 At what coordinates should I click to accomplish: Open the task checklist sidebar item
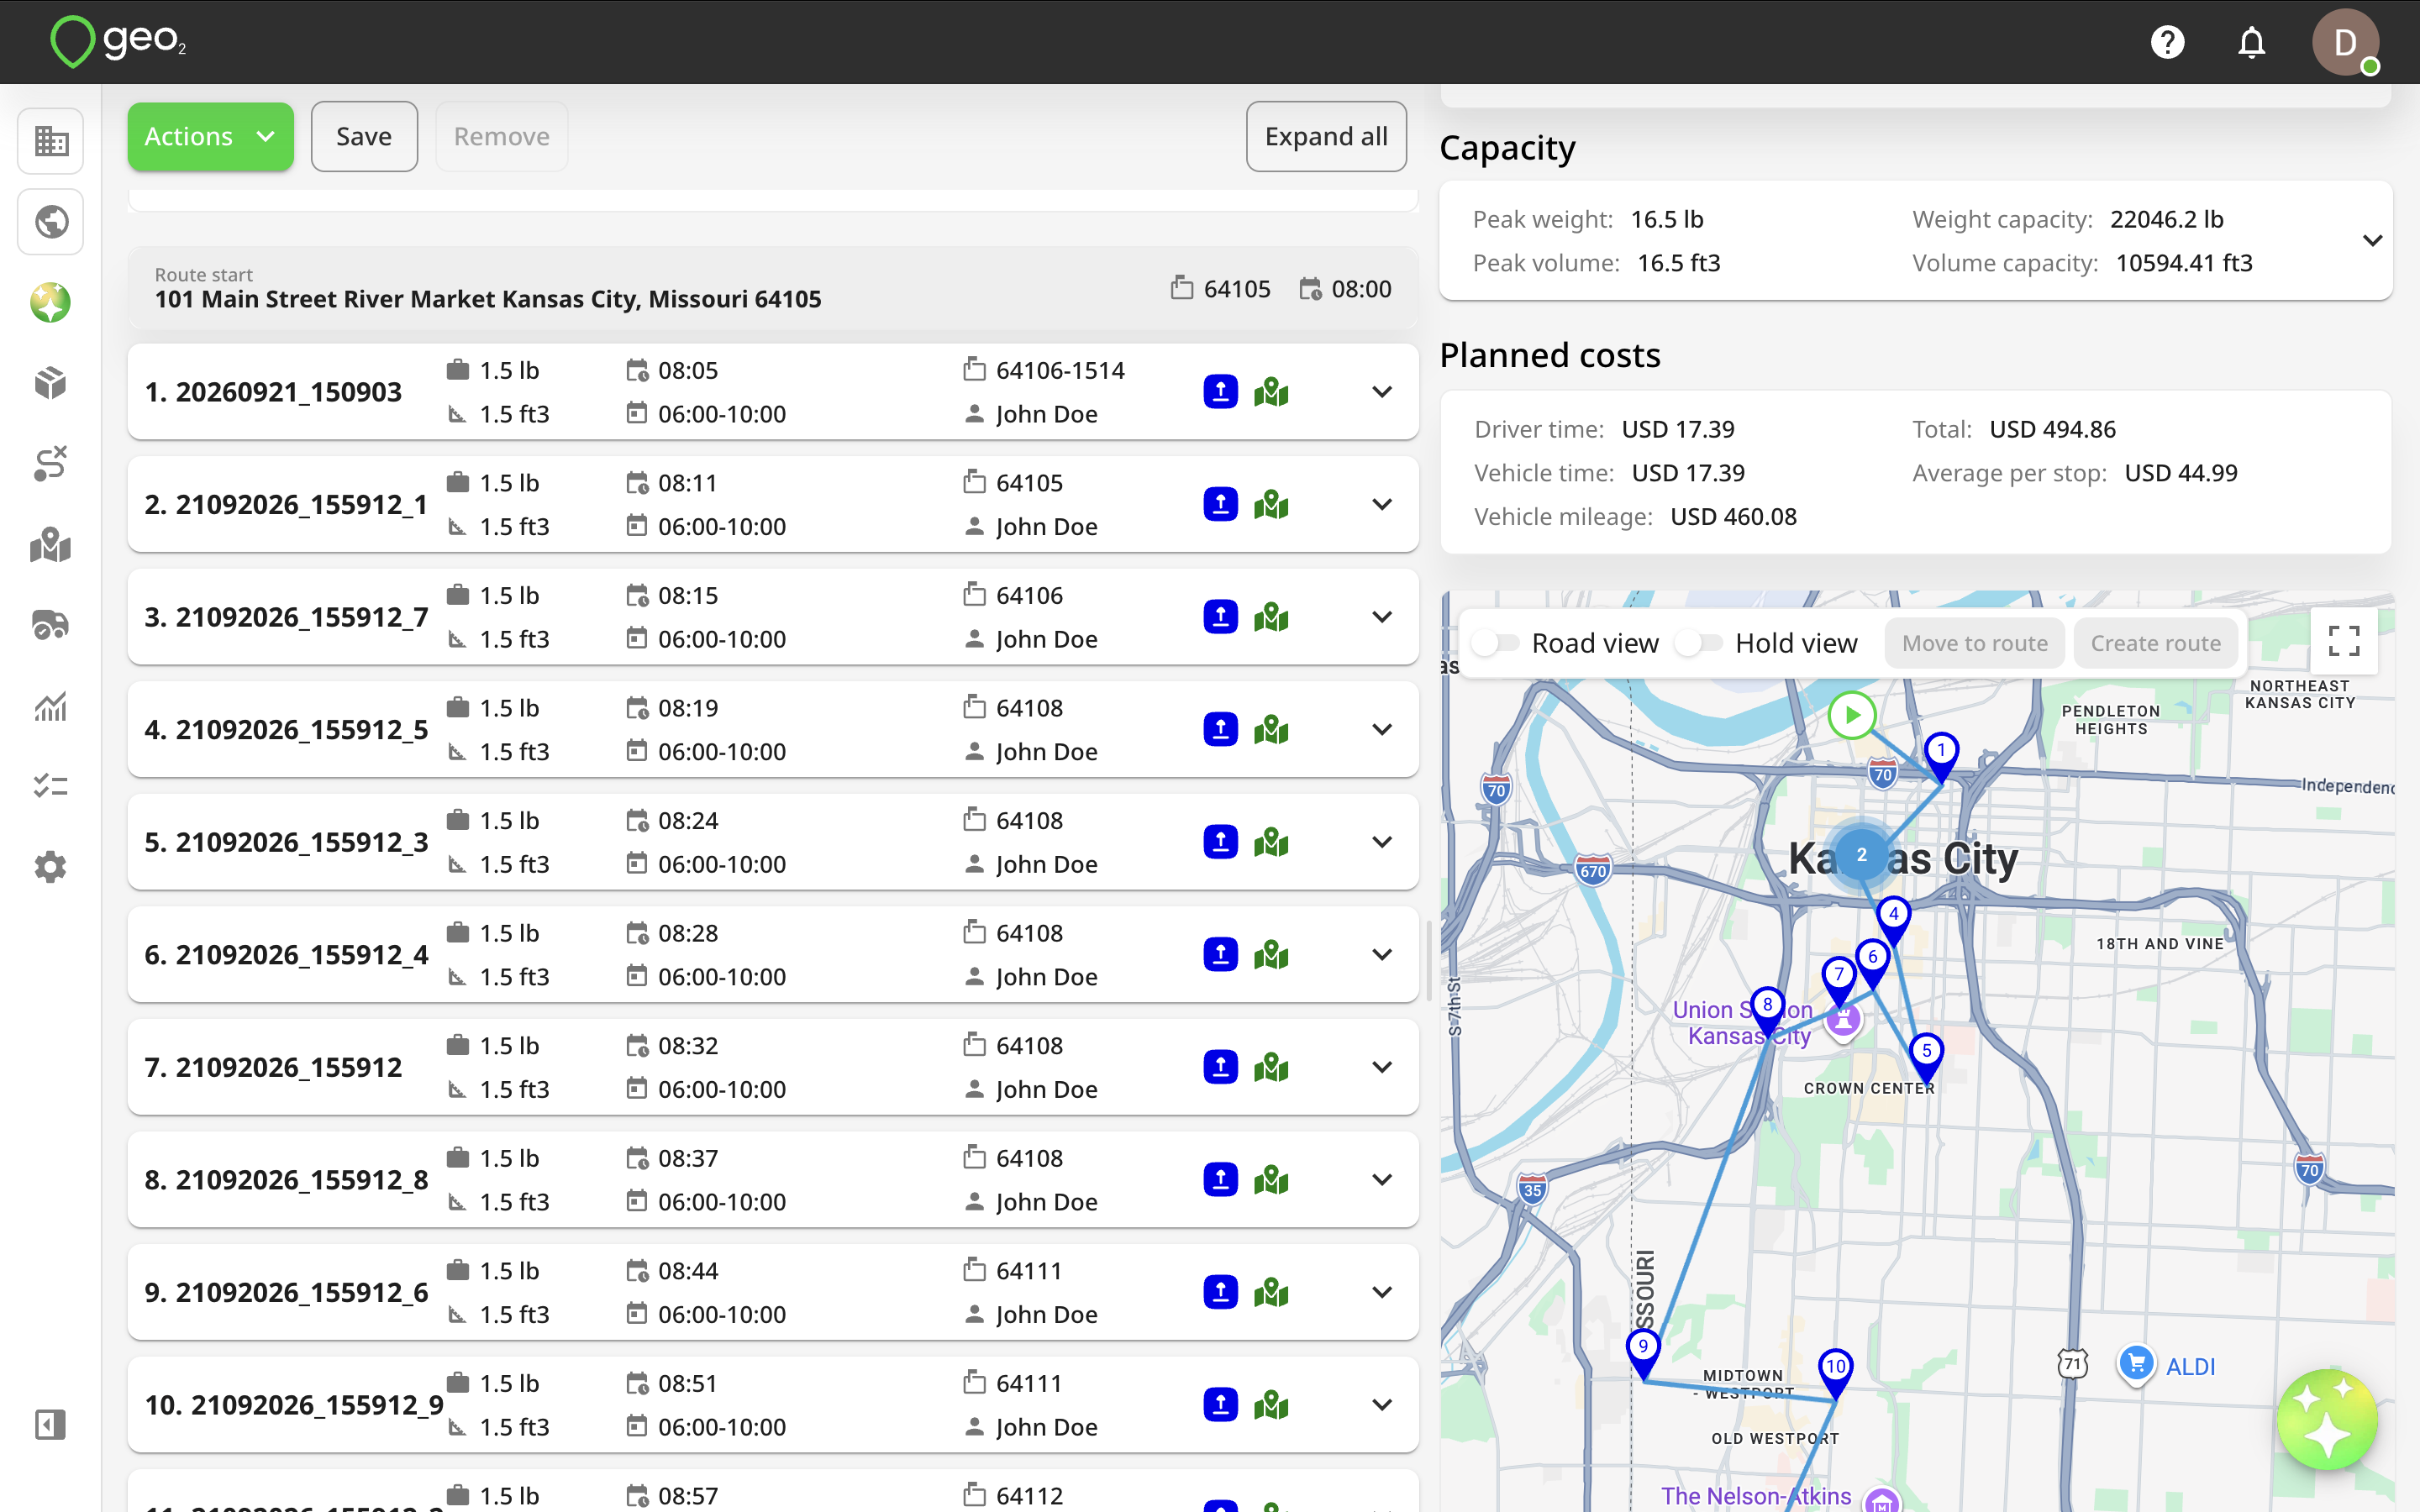[x=51, y=786]
